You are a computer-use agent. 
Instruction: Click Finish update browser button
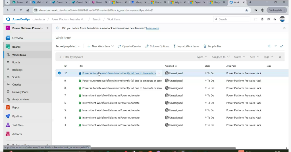point(277,10)
